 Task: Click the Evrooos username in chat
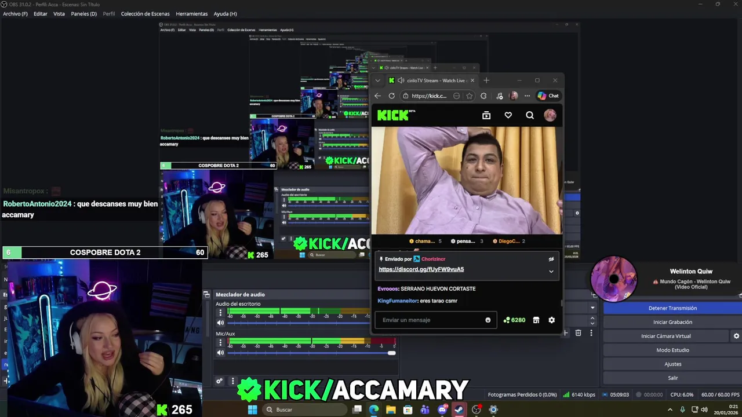388,288
